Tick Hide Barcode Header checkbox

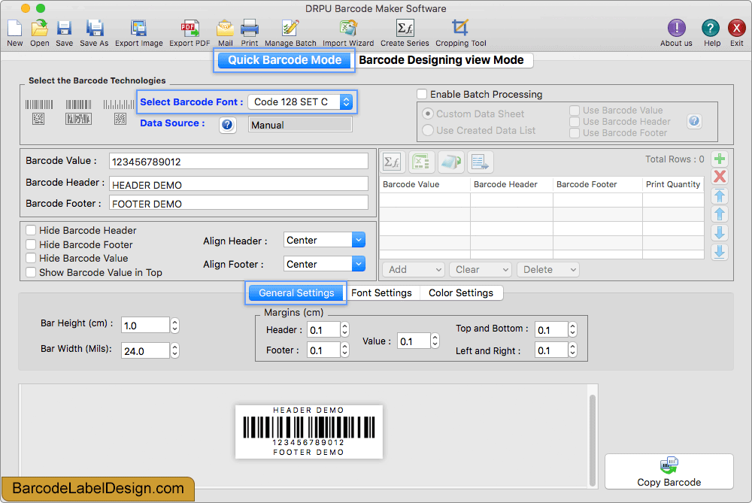(x=31, y=230)
